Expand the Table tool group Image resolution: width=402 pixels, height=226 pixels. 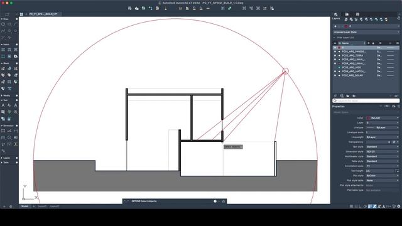click(2, 163)
